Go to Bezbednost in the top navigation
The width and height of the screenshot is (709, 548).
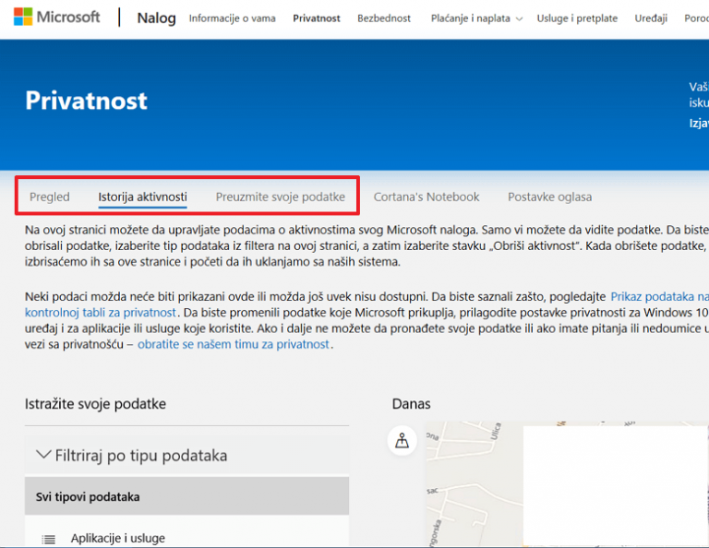[x=384, y=18]
